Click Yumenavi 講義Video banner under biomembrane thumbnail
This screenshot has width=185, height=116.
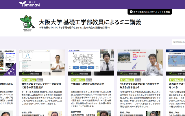click(x=82, y=73)
